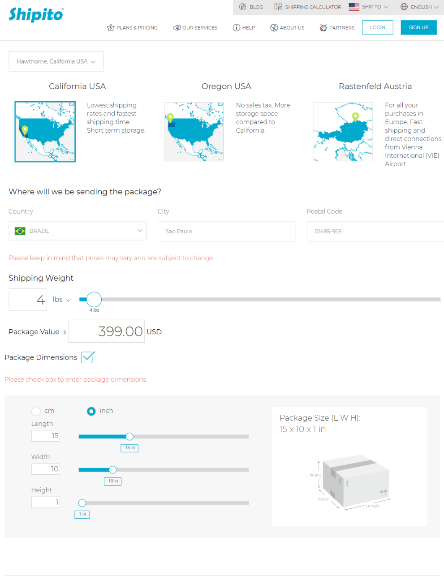Screen dimensions: 444x576
Task: Select the California USA warehouse heading
Action: [x=78, y=86]
